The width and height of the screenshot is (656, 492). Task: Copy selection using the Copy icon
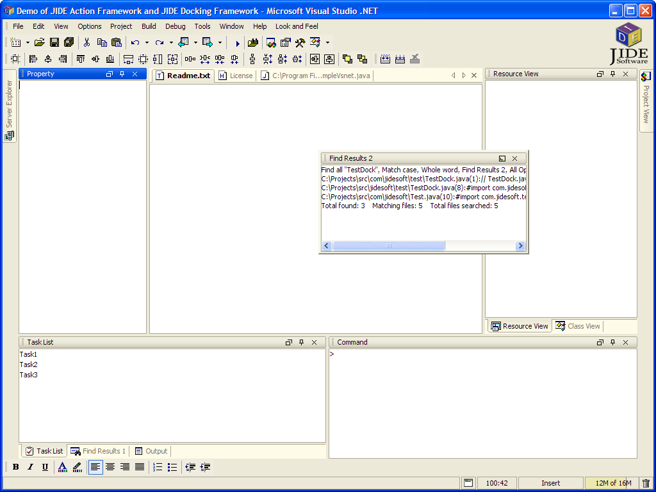(102, 42)
